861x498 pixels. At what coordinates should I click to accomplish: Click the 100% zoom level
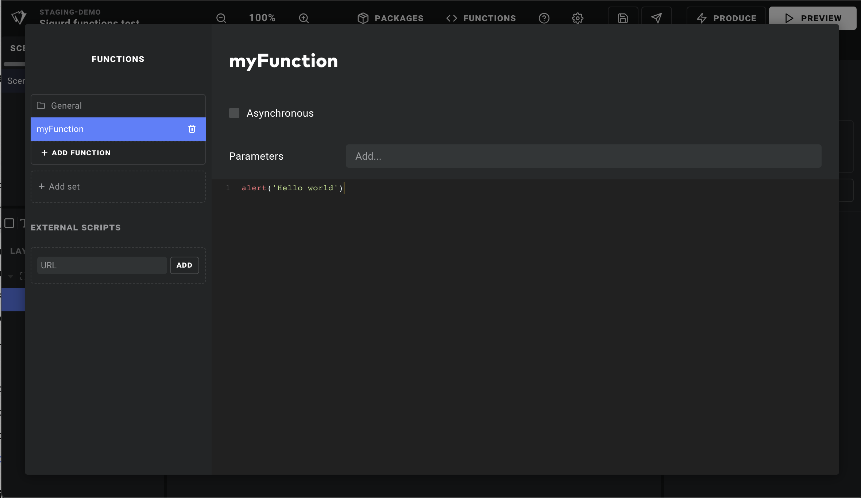(x=262, y=18)
